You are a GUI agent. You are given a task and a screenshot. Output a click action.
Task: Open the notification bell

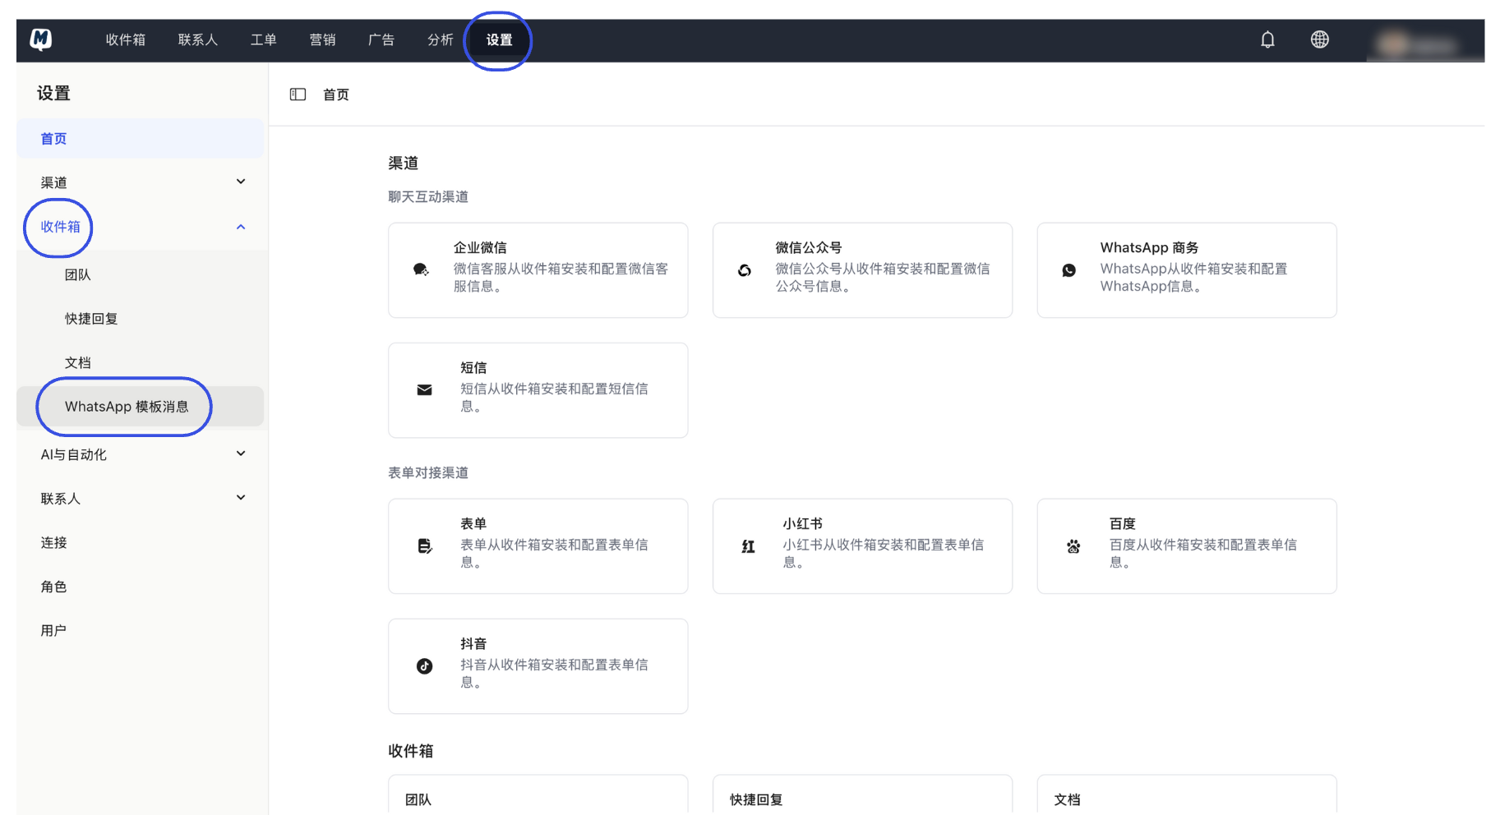coord(1267,39)
